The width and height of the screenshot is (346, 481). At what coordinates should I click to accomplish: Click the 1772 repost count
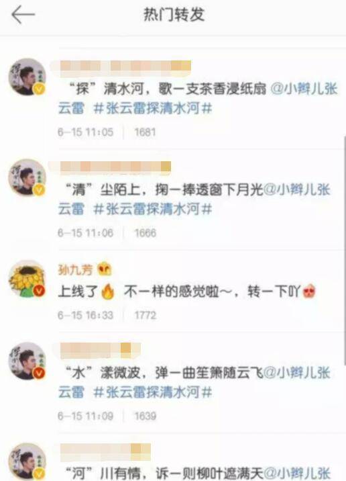(x=146, y=315)
